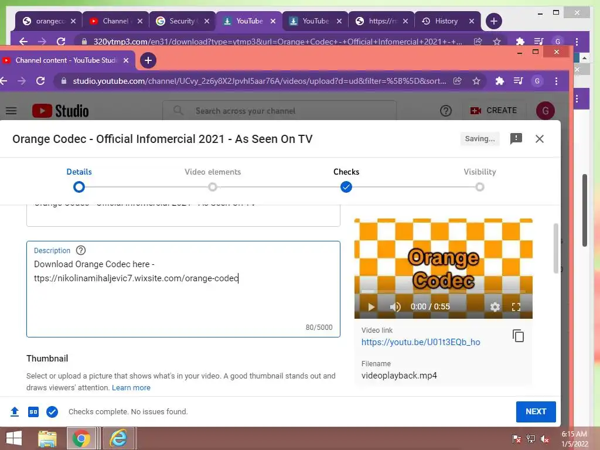Viewport: 600px width, 450px height.
Task: Go to the Video elements step
Action: point(213,180)
